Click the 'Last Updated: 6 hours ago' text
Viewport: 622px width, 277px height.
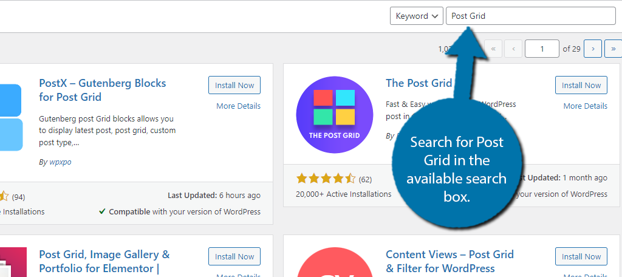[214, 195]
